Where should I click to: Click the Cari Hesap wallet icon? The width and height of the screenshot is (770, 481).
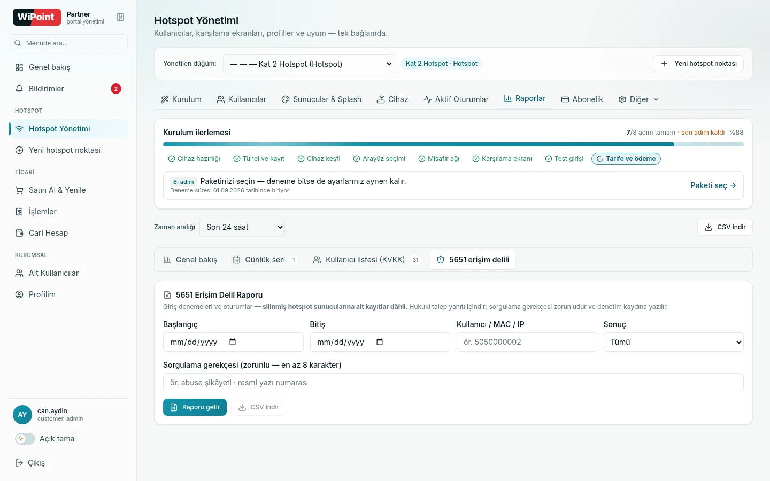click(x=19, y=233)
